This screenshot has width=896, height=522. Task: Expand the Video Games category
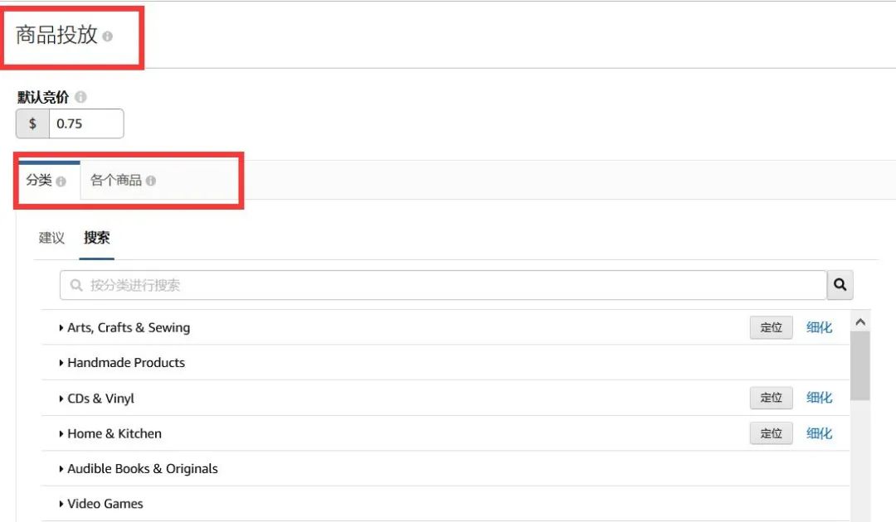(x=61, y=504)
